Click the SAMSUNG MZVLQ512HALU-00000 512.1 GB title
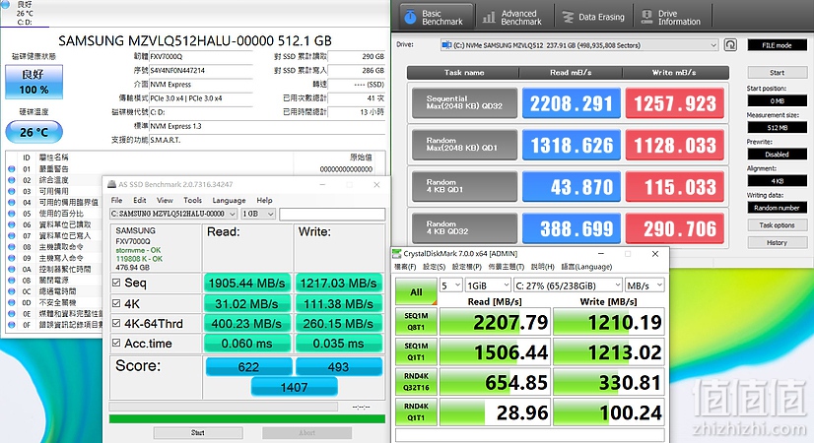The image size is (814, 443). pyautogui.click(x=195, y=40)
